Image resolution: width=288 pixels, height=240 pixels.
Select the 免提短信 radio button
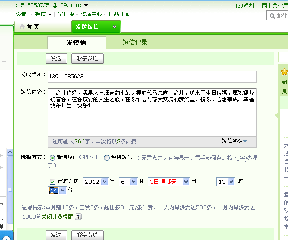pyautogui.click(x=107, y=158)
